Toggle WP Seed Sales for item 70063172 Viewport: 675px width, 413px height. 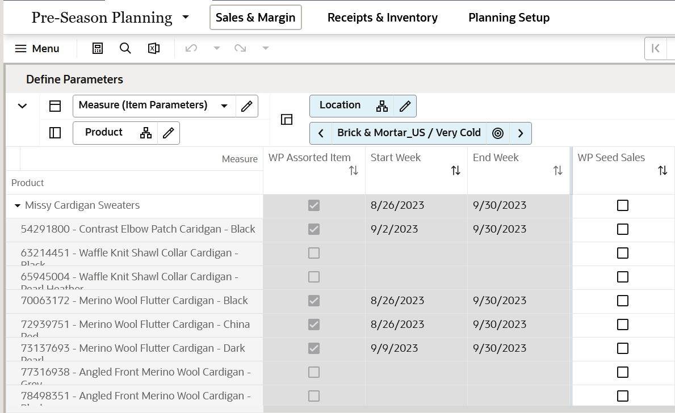pos(622,301)
